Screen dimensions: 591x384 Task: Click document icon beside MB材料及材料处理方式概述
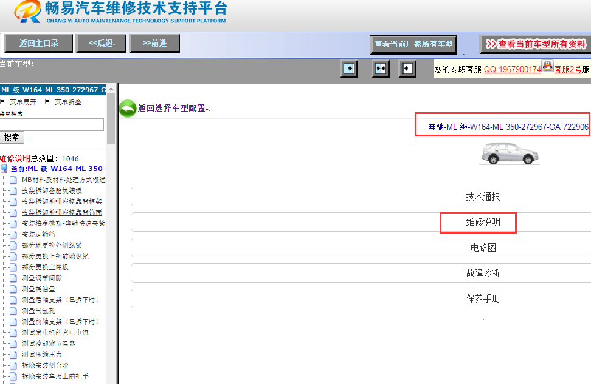point(13,180)
